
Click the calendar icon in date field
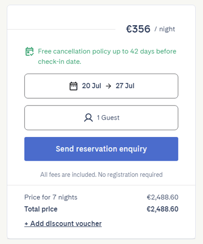pos(73,86)
